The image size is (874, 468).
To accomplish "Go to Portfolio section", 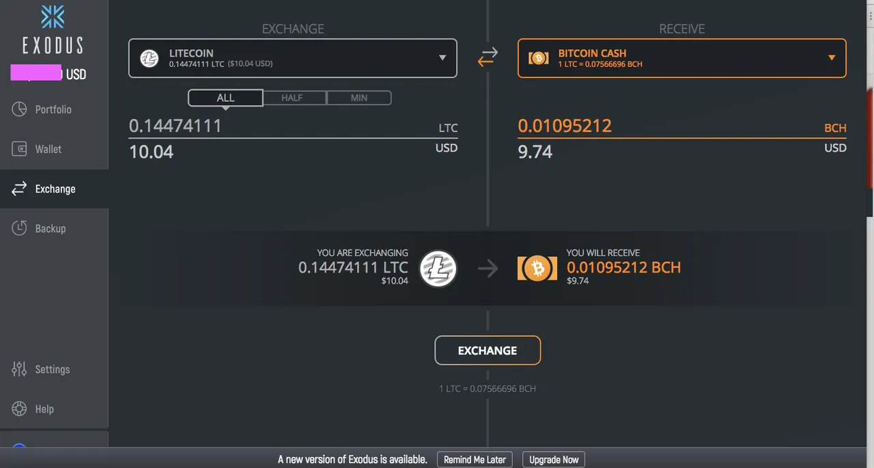I will 54,109.
